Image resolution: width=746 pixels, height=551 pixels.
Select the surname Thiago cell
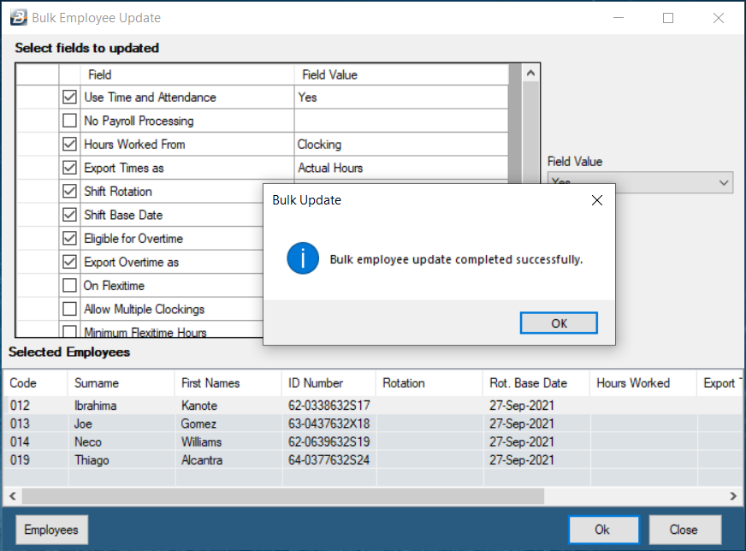point(121,459)
